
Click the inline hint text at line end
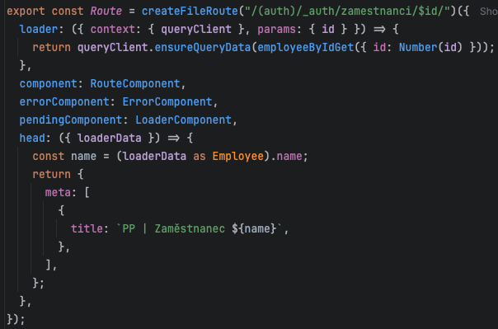tap(488, 12)
